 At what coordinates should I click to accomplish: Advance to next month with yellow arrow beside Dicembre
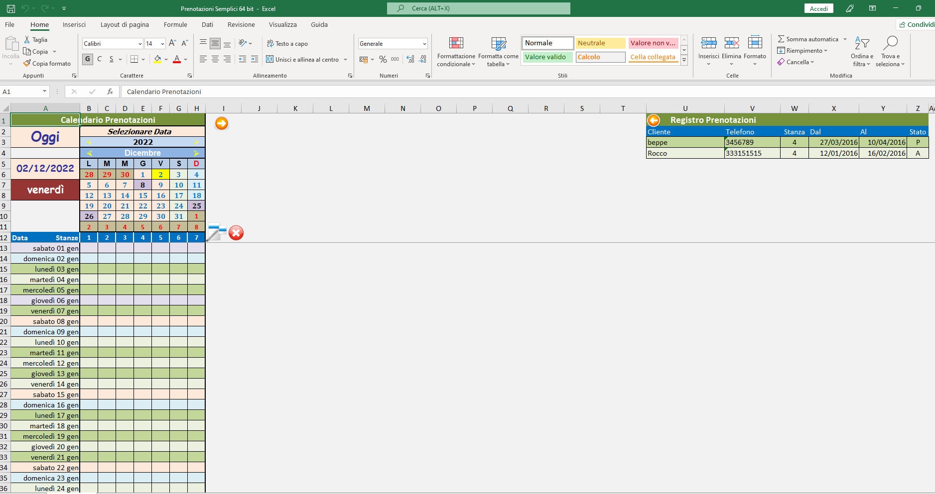196,153
